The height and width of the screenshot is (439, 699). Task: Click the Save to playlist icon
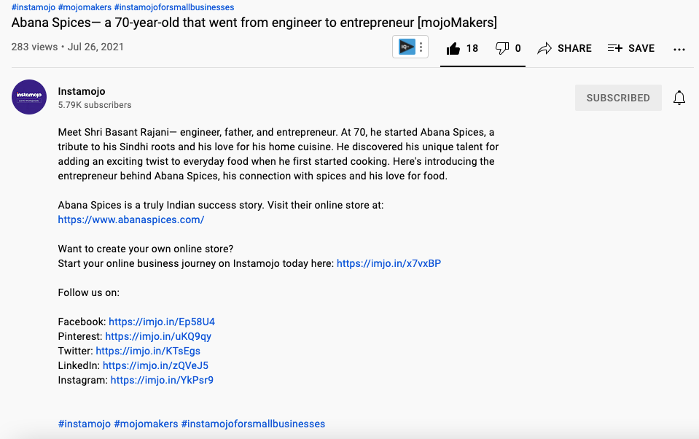click(x=614, y=48)
